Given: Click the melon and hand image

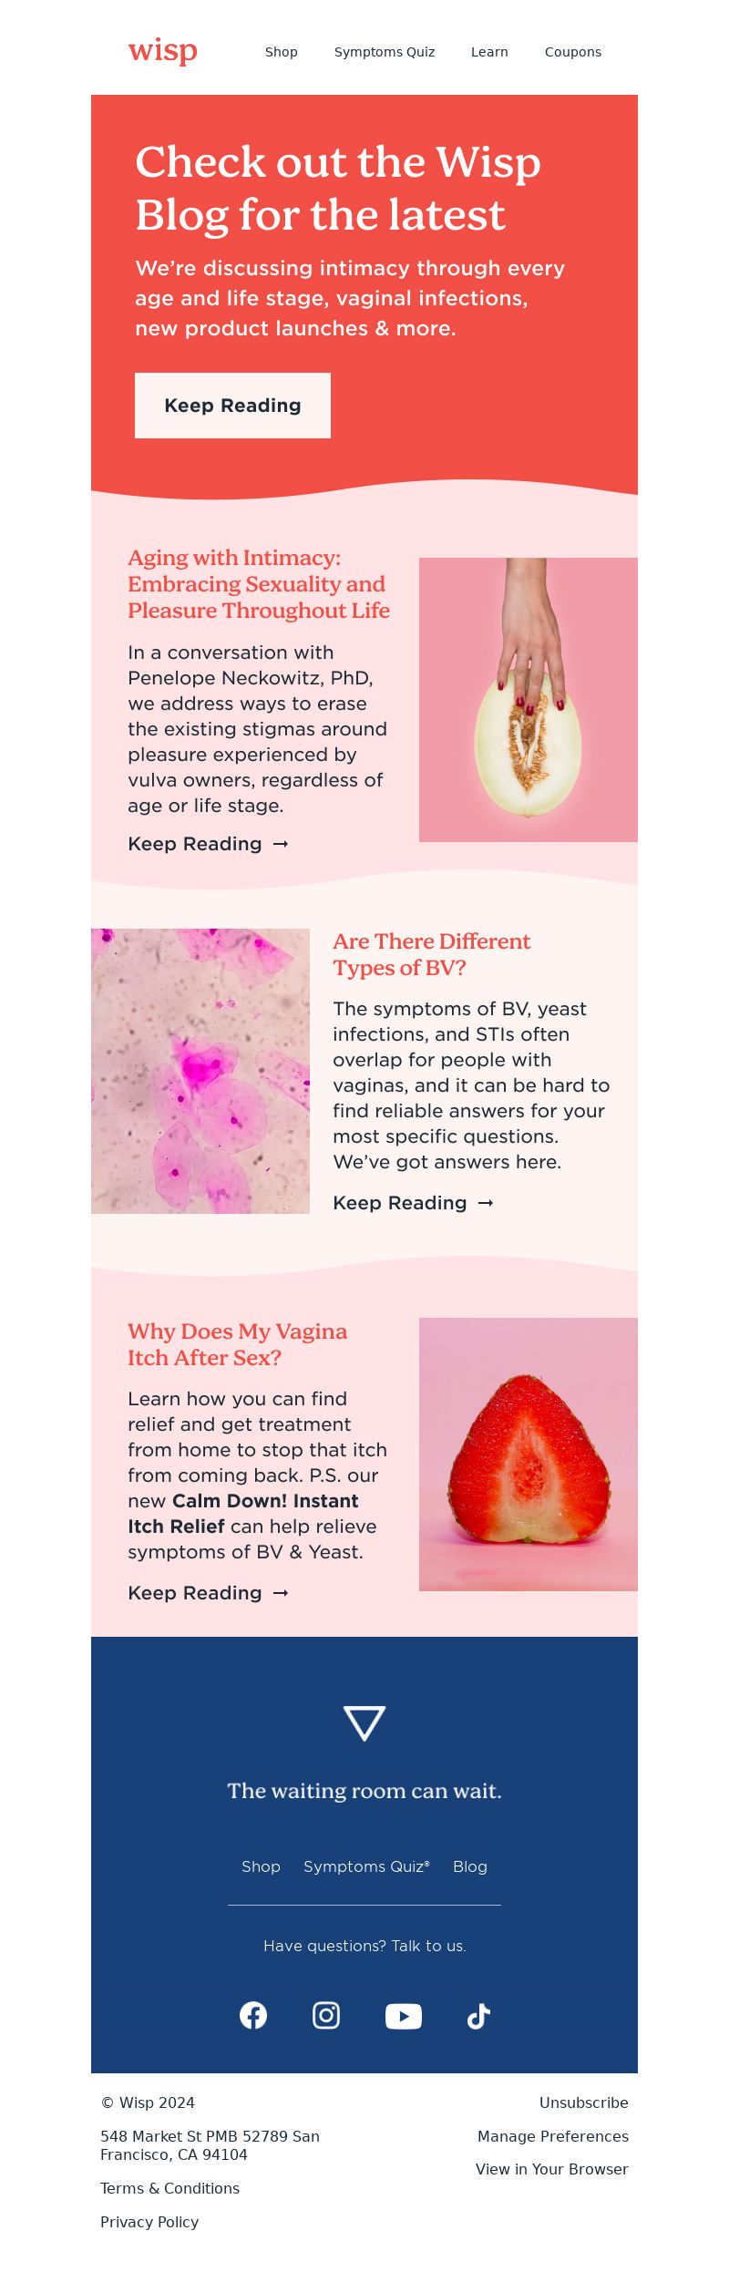Looking at the screenshot, I should [529, 700].
